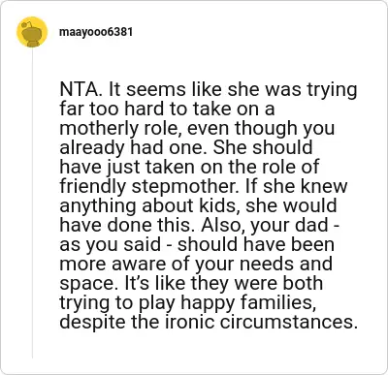
Task: Click the phrase 'despite the ironic circumstances.'
Action: [209, 322]
